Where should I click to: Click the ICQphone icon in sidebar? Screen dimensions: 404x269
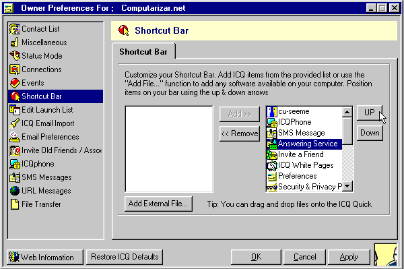[15, 164]
